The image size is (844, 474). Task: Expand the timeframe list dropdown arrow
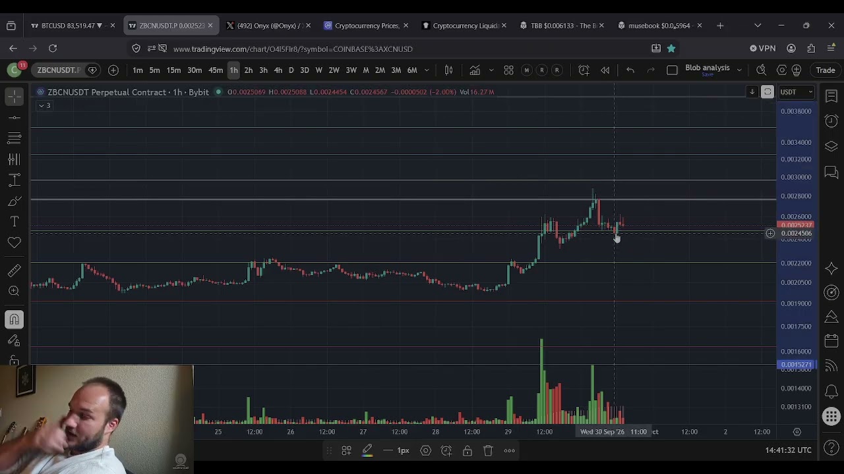pos(427,70)
